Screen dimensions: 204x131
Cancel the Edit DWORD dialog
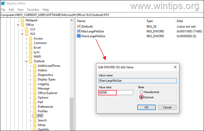point(167,107)
